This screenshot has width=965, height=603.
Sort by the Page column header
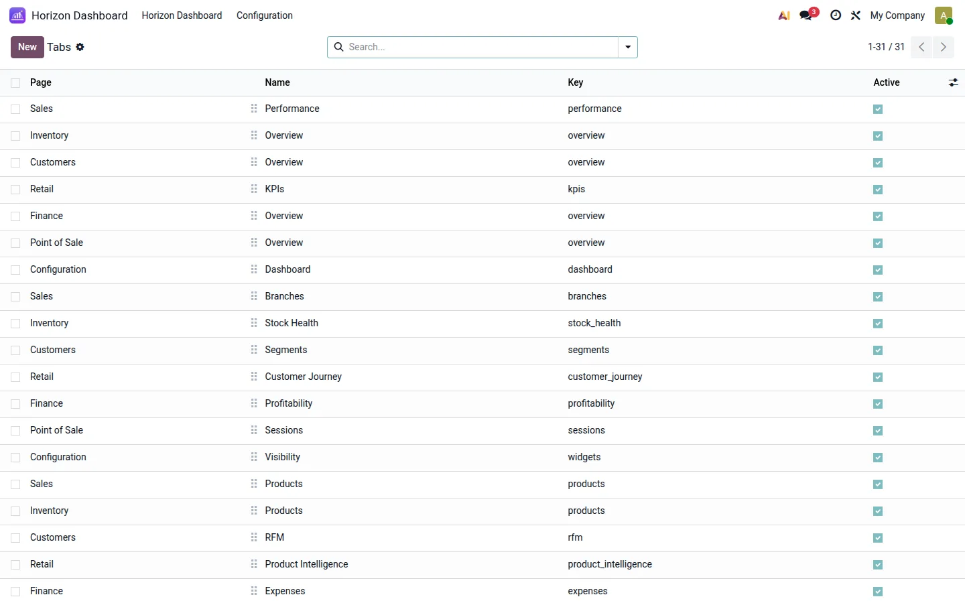41,82
